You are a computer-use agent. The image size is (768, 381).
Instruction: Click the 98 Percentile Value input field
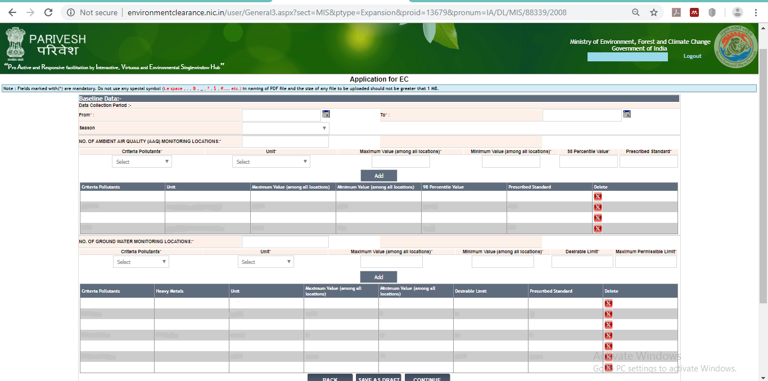(588, 162)
